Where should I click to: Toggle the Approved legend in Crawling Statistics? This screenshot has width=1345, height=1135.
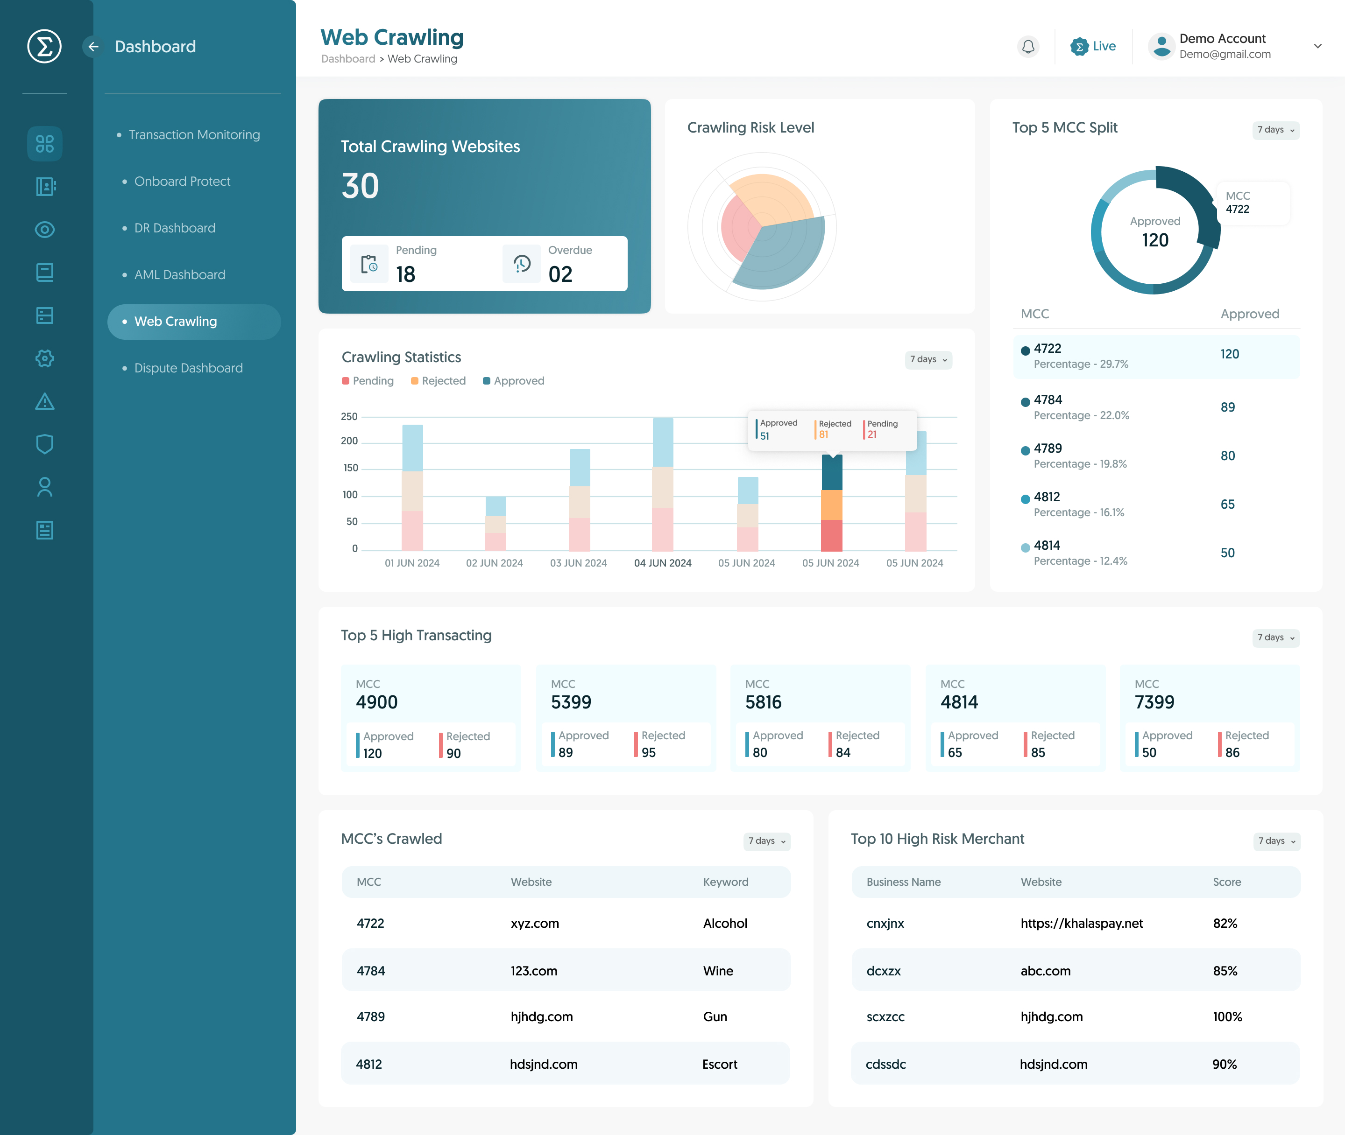pyautogui.click(x=513, y=380)
